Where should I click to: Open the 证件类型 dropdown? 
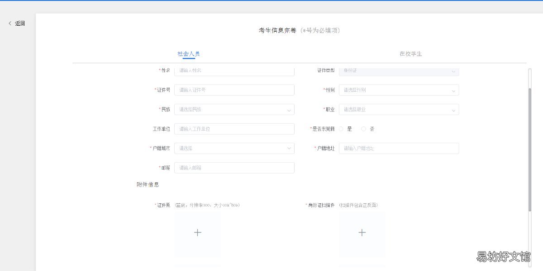click(399, 71)
